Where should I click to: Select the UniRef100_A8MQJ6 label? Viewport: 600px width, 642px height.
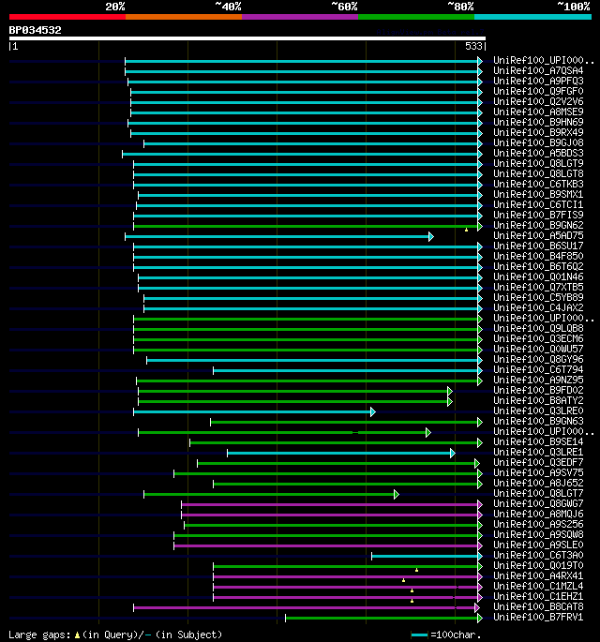click(x=538, y=514)
